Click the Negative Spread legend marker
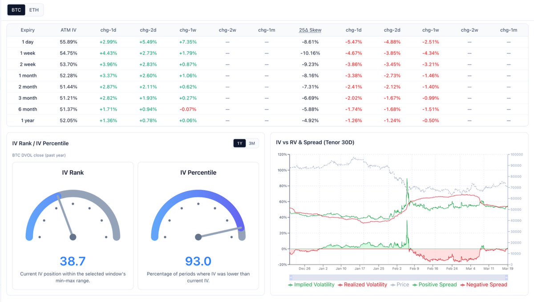Viewport: 534px width, 302px height. 462,285
